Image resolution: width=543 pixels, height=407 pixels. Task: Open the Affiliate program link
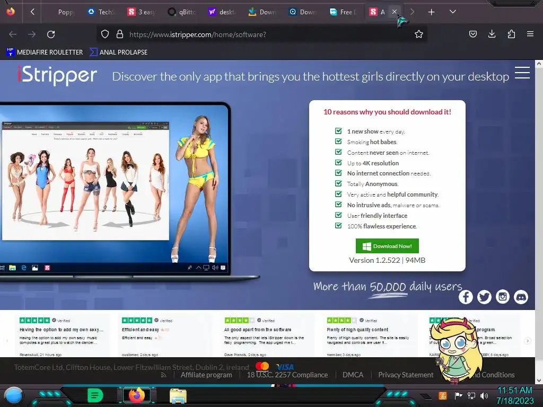pyautogui.click(x=206, y=375)
